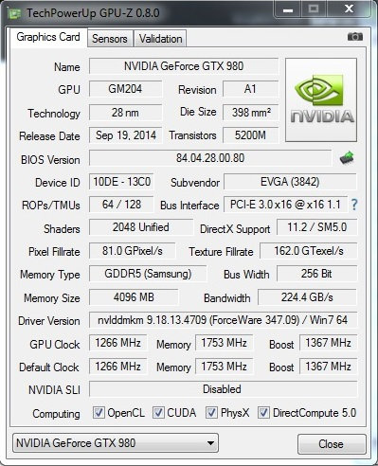Open the GPU selection dropdown
This screenshot has width=378, height=466.
click(116, 443)
